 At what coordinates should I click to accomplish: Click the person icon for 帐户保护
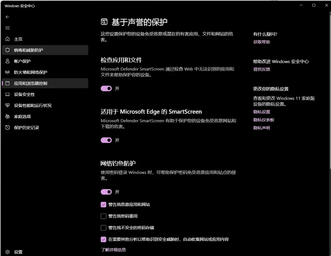(x=7, y=61)
